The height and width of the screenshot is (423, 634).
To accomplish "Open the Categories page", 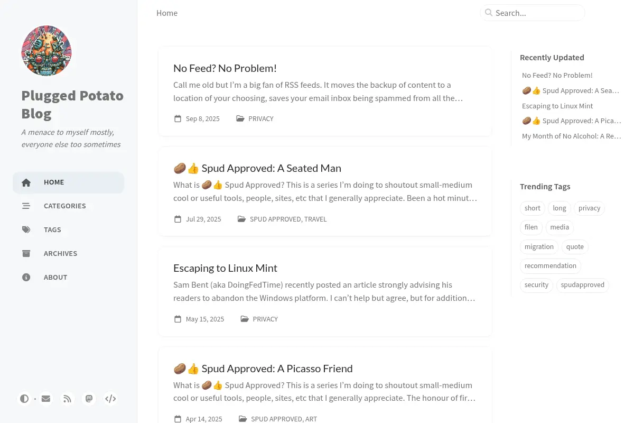I will [x=69, y=206].
